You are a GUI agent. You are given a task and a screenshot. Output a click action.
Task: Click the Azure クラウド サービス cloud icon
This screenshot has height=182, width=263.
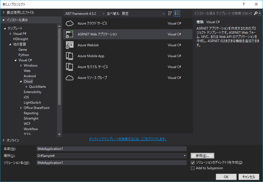click(x=69, y=23)
